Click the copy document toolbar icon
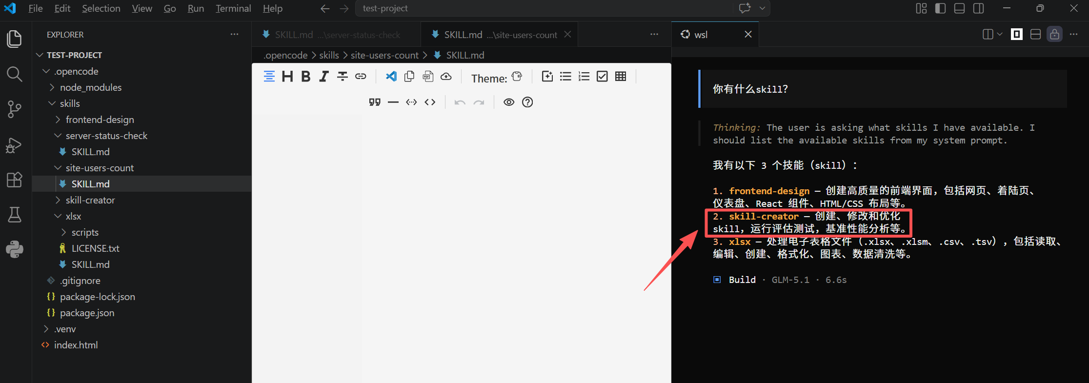Screen dimensions: 1089x383 (410, 76)
